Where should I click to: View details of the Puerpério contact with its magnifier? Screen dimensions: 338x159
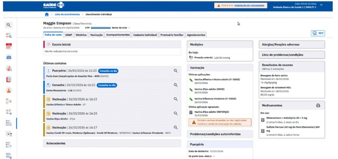point(176,71)
